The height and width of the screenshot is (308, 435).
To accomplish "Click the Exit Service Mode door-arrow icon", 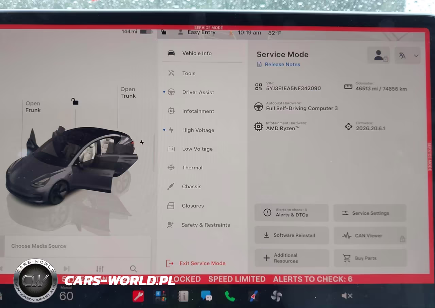I will (170, 263).
